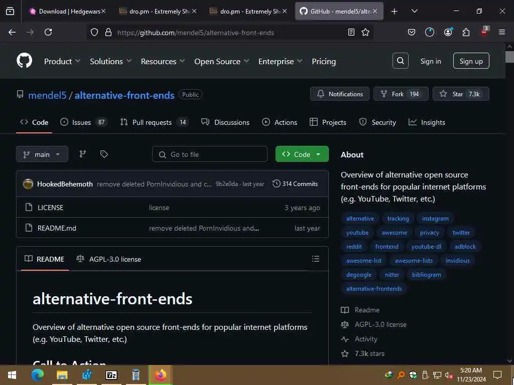
Task: Bookmark this page with the star icon
Action: pyautogui.click(x=365, y=32)
